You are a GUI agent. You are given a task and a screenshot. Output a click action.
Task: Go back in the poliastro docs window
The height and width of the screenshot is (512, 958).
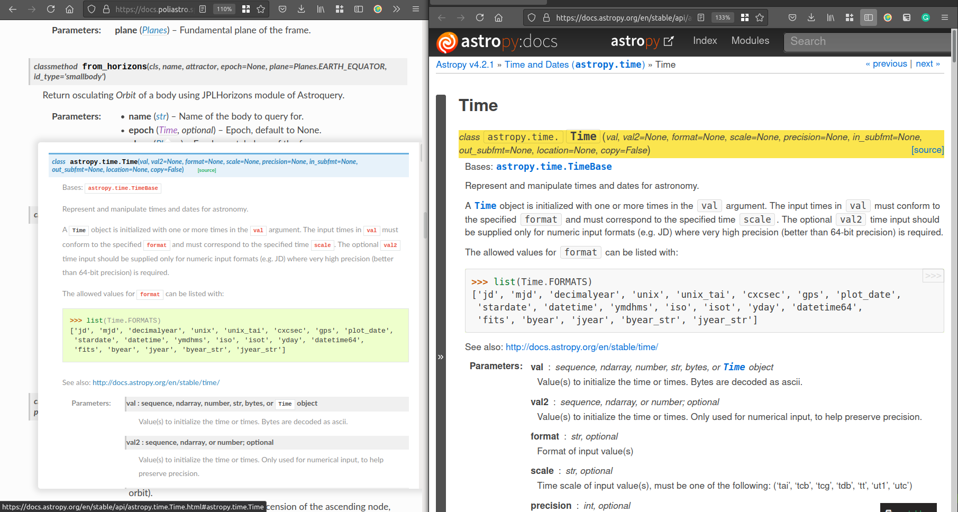(x=13, y=9)
